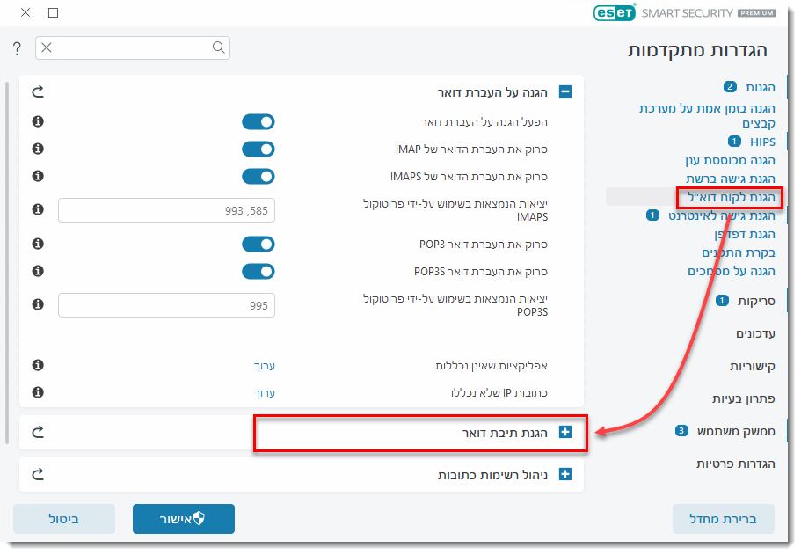Toggle IMAPS mail transport scanning switch
The width and height of the screenshot is (801, 555).
click(259, 176)
